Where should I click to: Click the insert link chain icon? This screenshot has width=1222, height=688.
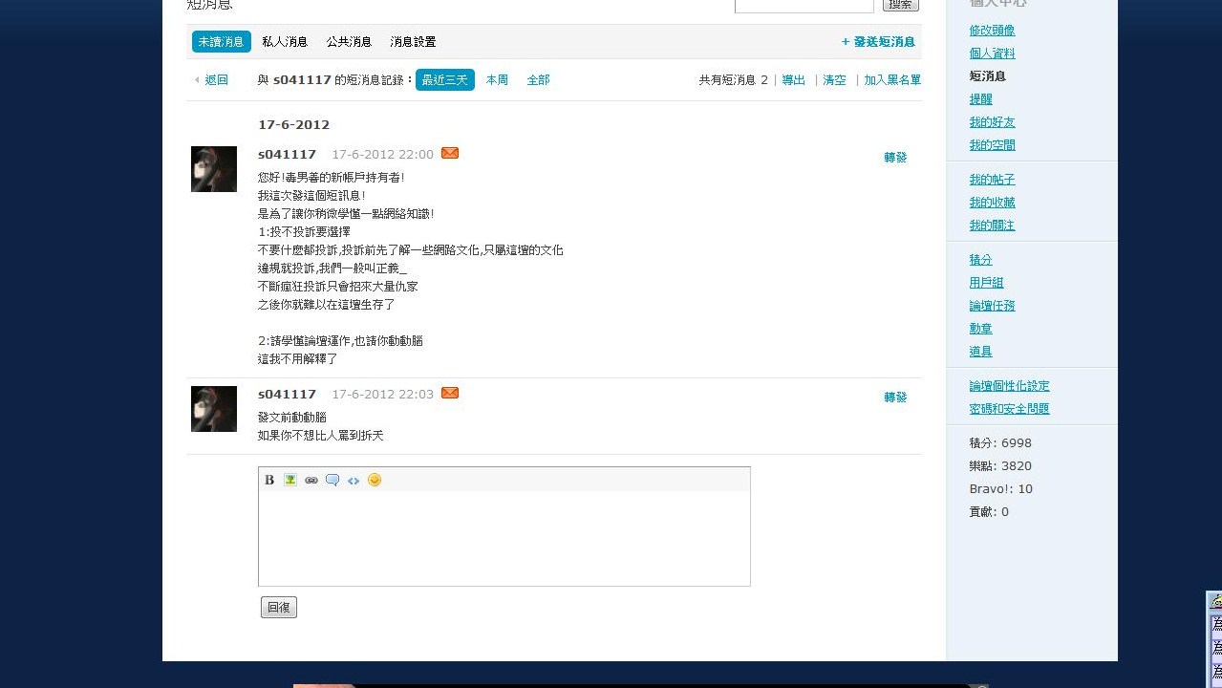point(311,480)
